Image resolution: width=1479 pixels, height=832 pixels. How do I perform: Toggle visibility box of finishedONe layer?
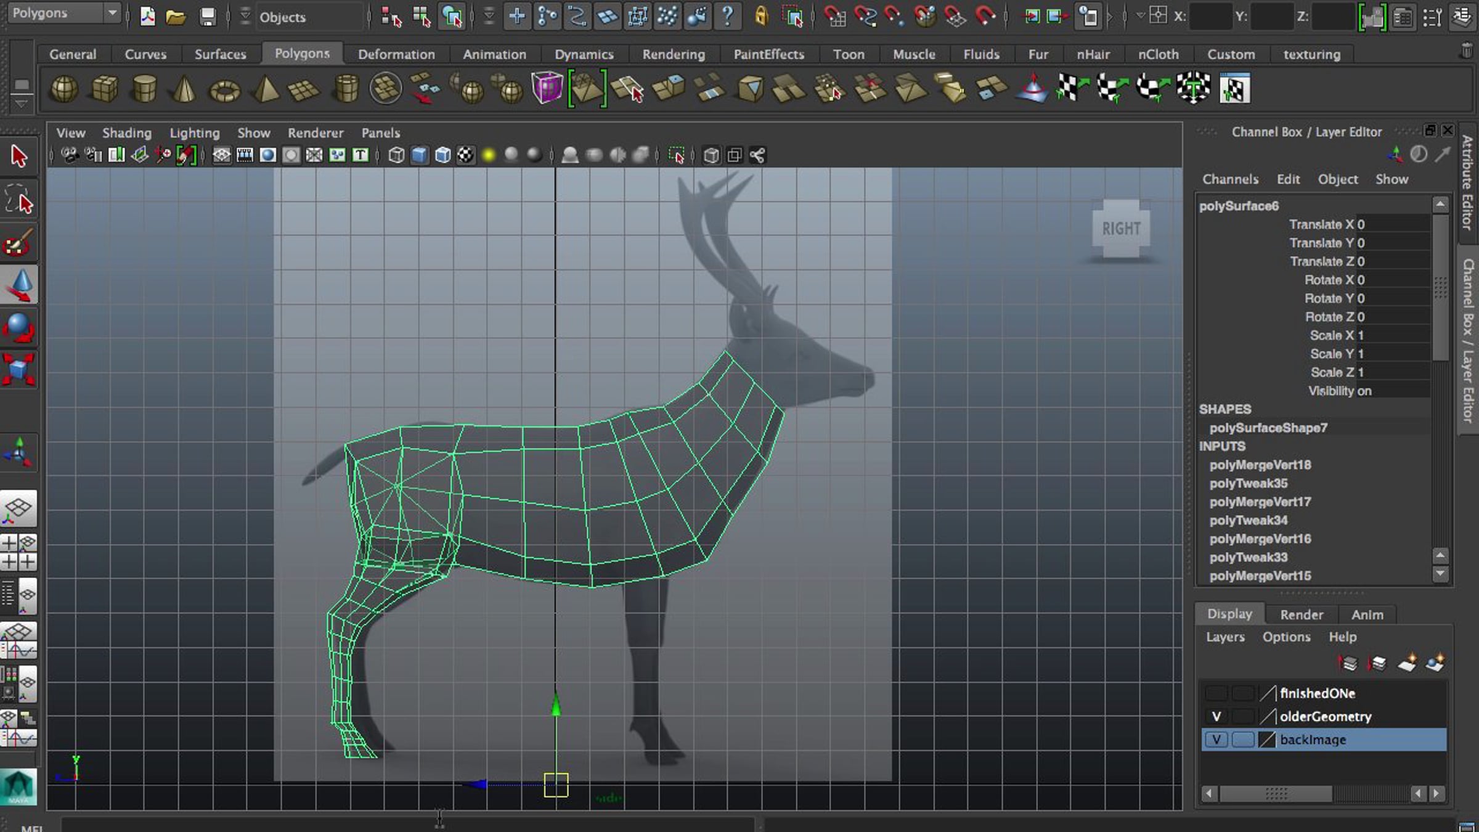pos(1216,693)
